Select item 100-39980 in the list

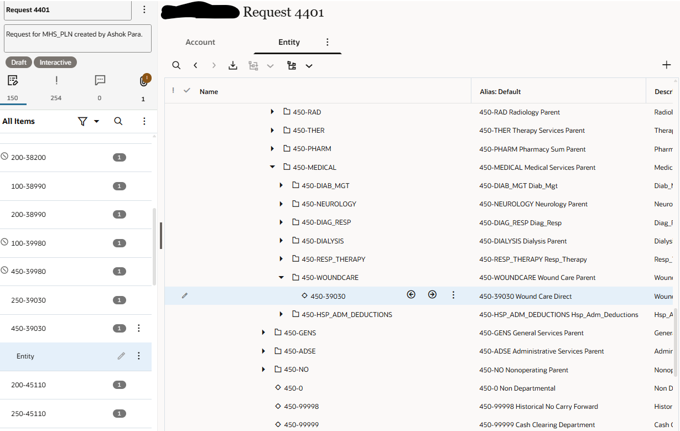[76, 243]
